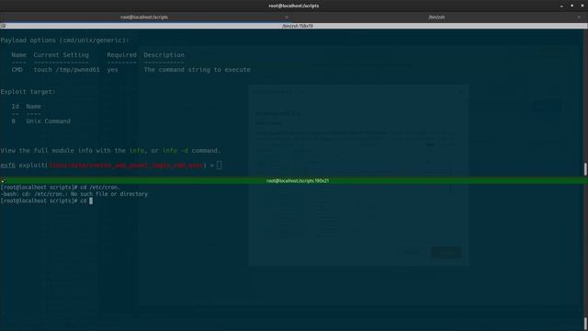Minimize the terminal window
The width and height of the screenshot is (588, 331).
561,6
